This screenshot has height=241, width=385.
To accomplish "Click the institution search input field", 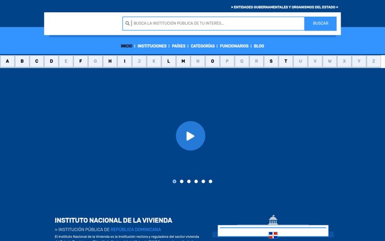I will click(213, 24).
